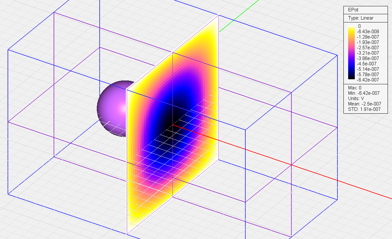Click the legend value -3.21e-007
Image resolution: width=392 pixels, height=239 pixels.
(368, 53)
